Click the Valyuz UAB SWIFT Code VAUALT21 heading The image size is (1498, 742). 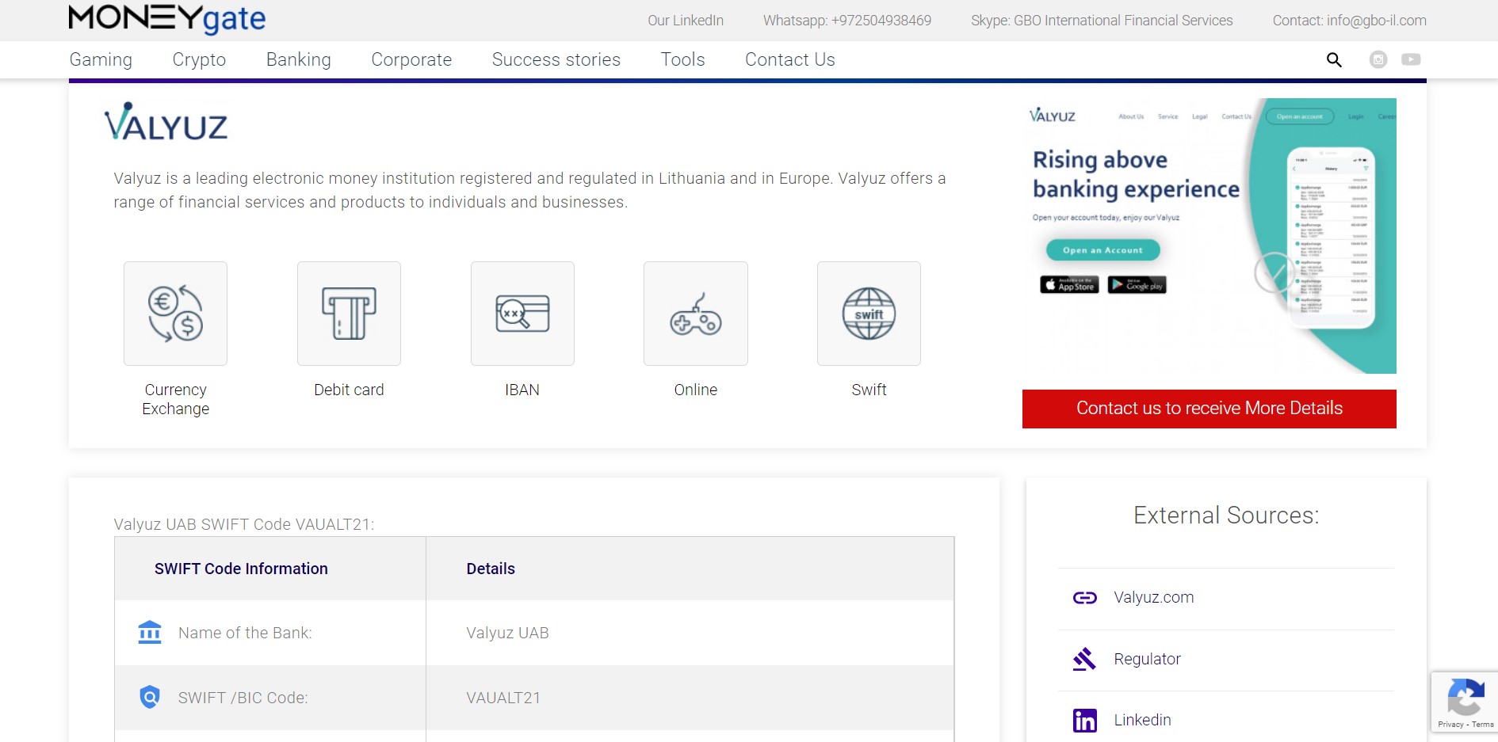244,524
